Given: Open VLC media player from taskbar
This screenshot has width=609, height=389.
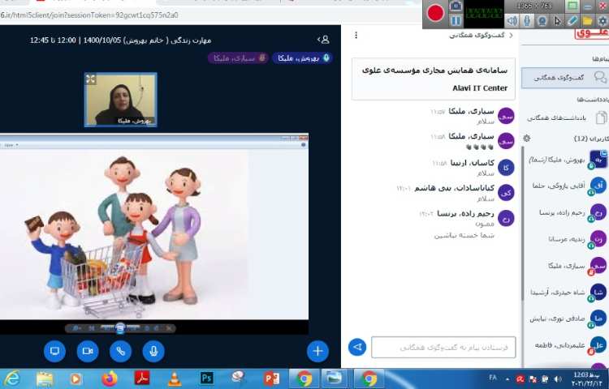Looking at the screenshot, I should click(x=175, y=378).
